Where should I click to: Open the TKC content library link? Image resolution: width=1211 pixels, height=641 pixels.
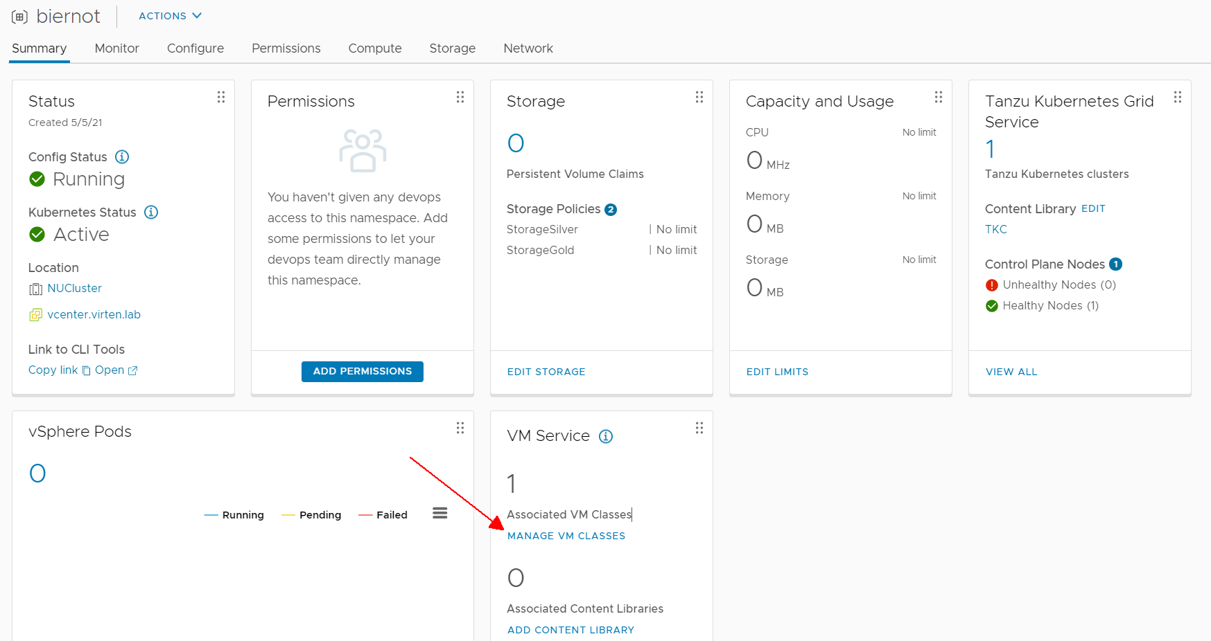coord(996,229)
